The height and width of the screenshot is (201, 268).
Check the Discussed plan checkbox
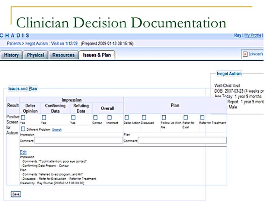click(x=144, y=117)
